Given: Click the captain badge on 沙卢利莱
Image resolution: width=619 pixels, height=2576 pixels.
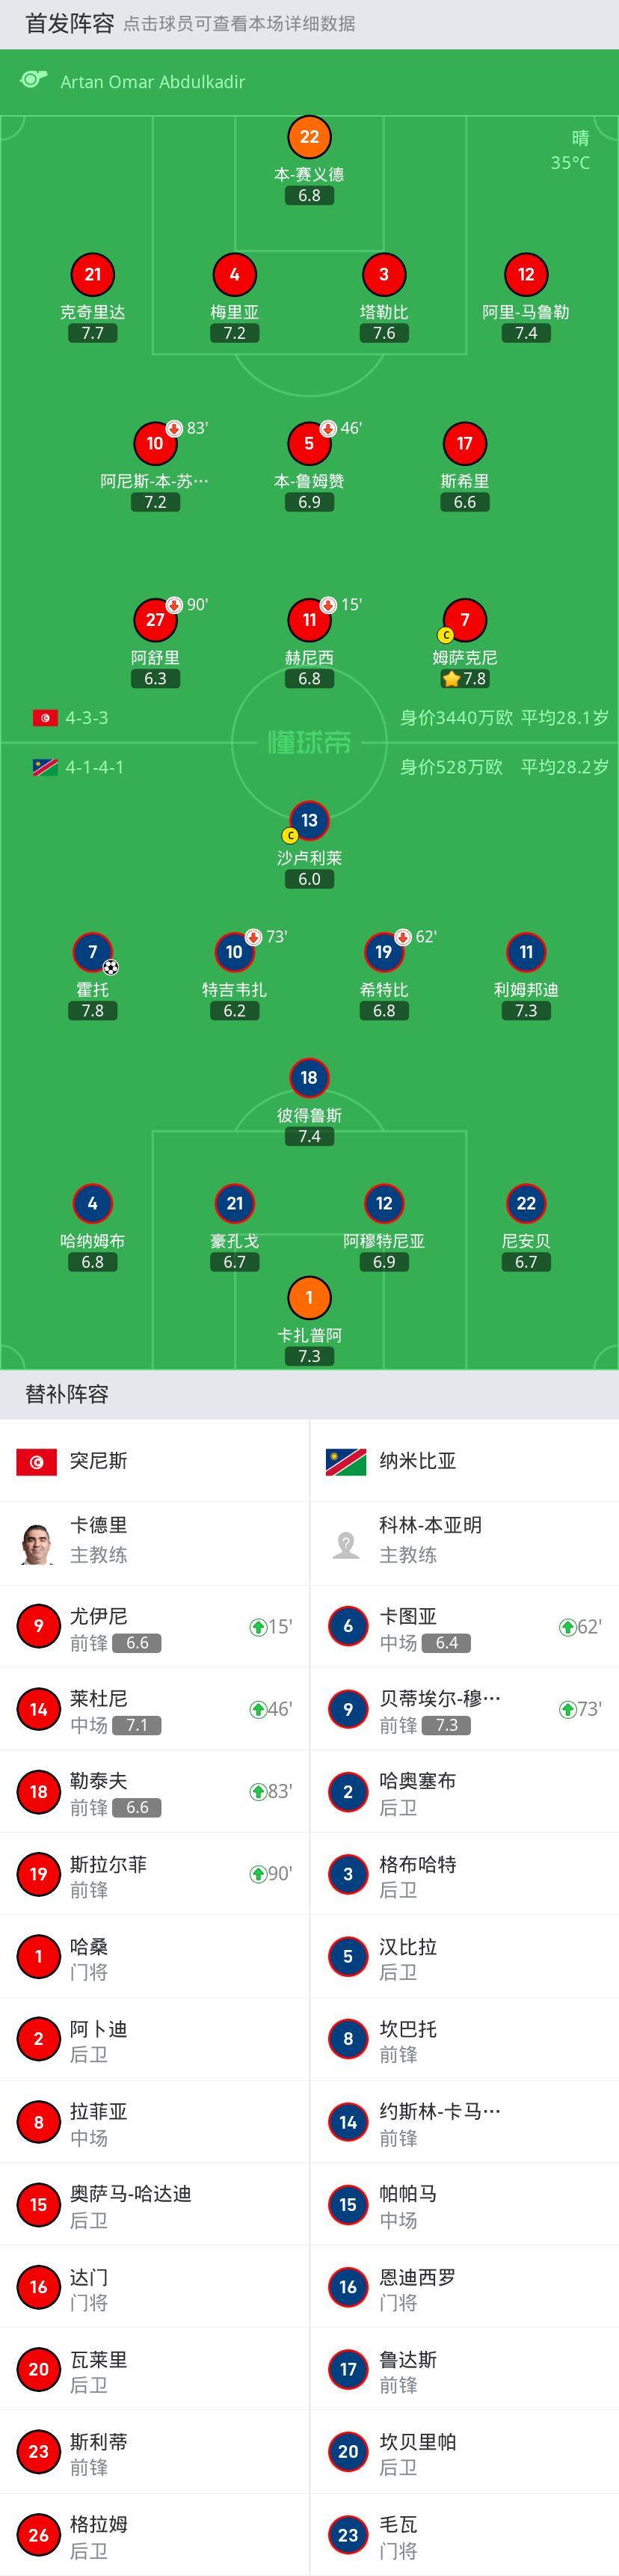Looking at the screenshot, I should click(290, 833).
